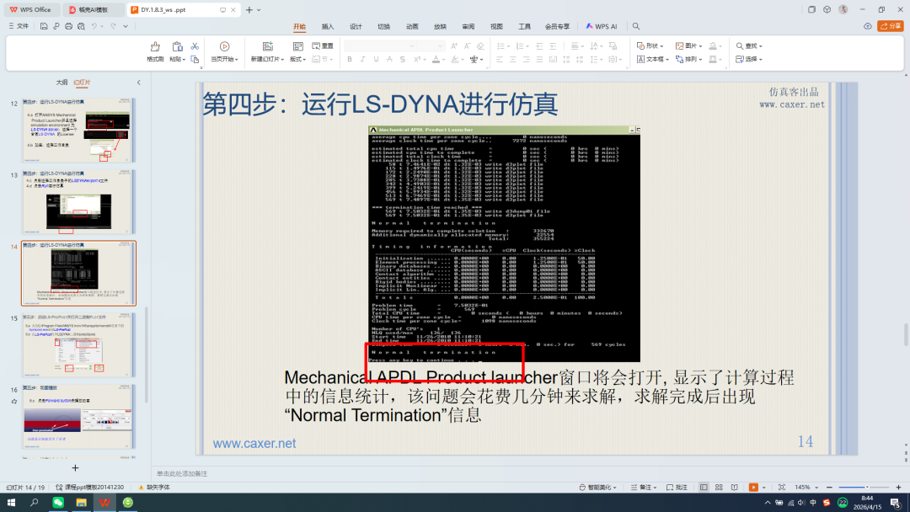The width and height of the screenshot is (910, 512).
Task: Open the Layout (版式) dropdown
Action: (x=297, y=59)
